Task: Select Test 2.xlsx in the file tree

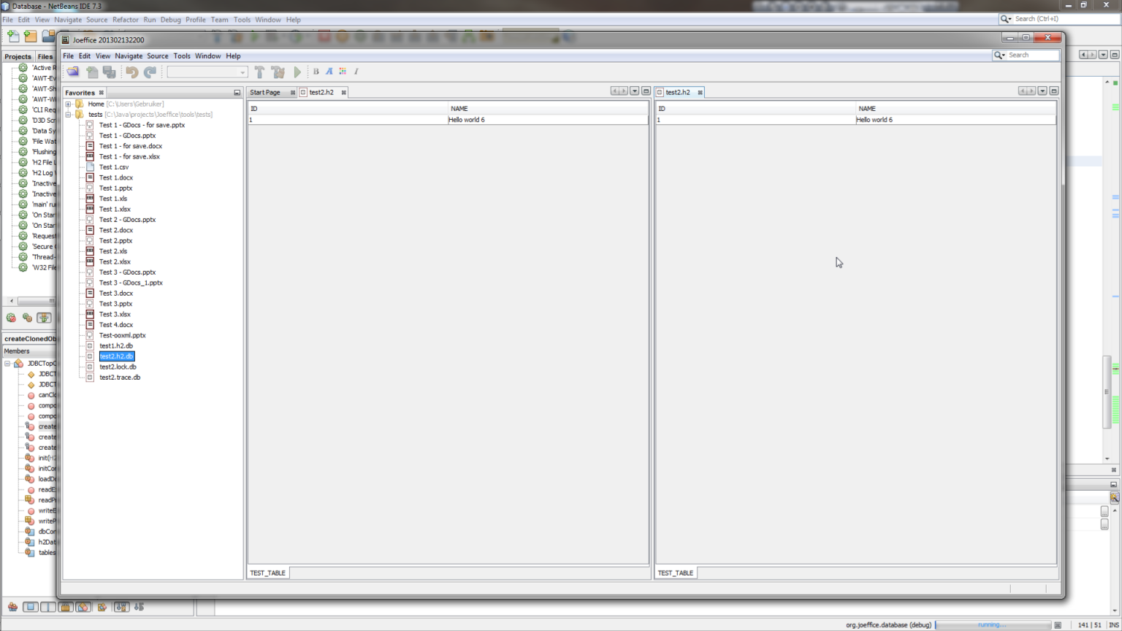Action: pos(115,261)
